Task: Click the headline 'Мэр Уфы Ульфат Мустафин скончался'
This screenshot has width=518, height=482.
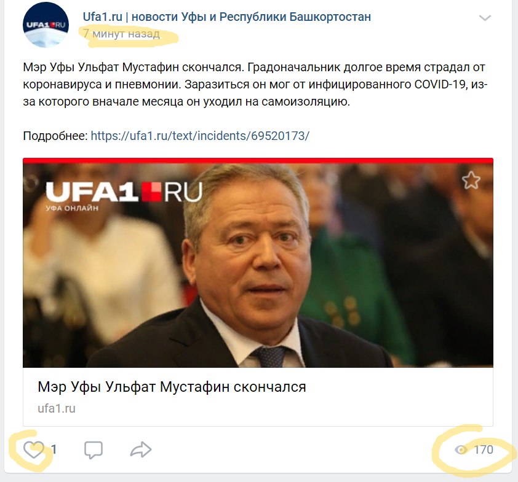Action: coord(172,387)
